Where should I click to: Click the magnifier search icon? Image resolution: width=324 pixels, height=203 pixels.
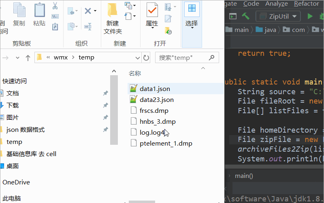pyautogui.click(x=211, y=57)
